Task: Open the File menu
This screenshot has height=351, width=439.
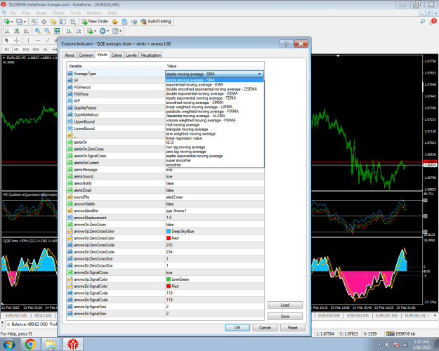Action: click(13, 13)
